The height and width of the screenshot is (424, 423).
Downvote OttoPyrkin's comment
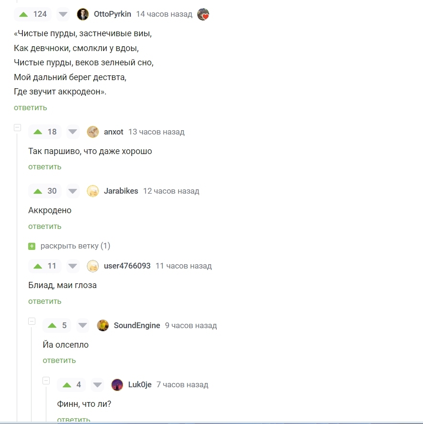point(63,14)
